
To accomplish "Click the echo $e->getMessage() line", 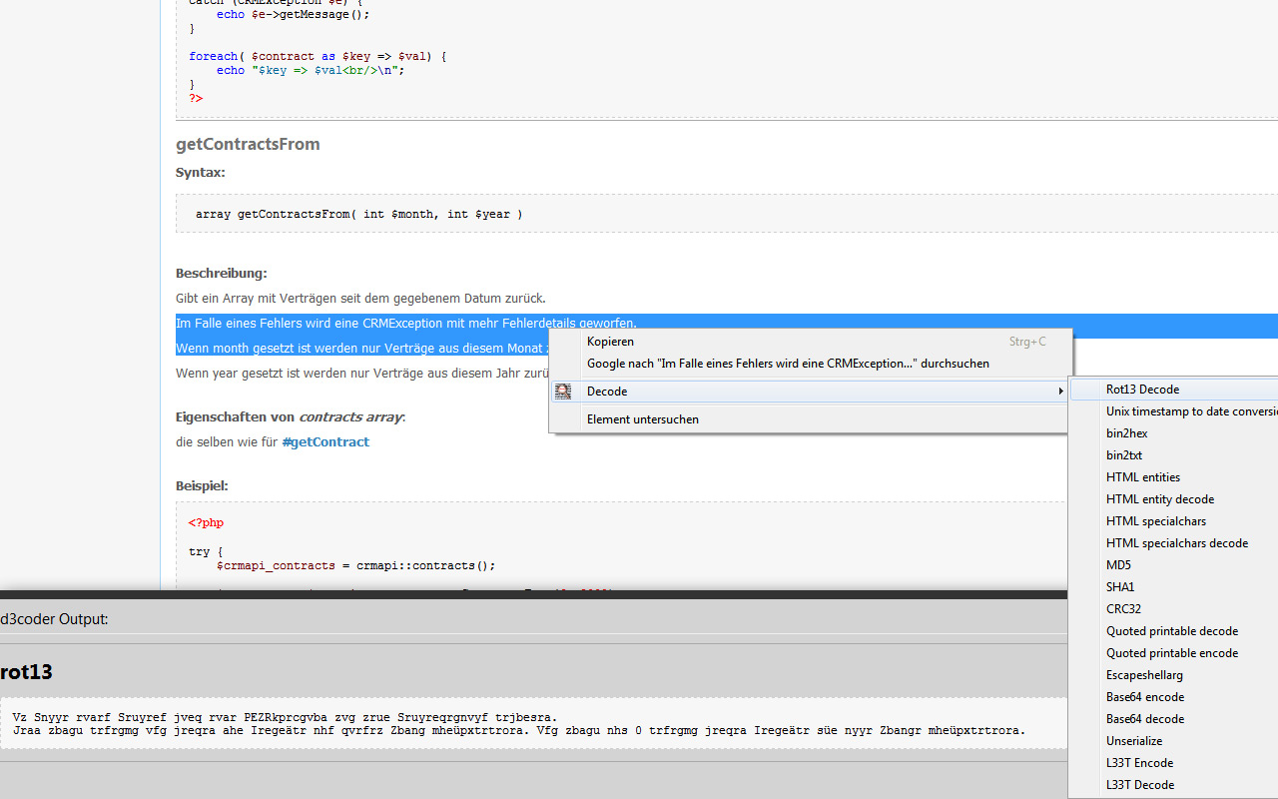I will pyautogui.click(x=293, y=15).
